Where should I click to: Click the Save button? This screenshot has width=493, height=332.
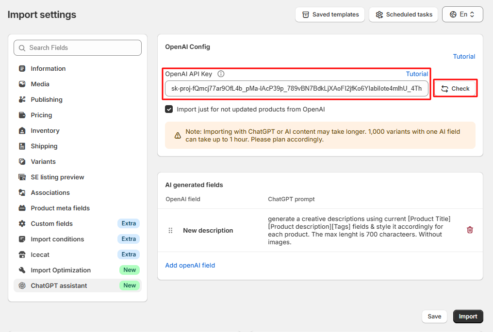[x=434, y=316]
